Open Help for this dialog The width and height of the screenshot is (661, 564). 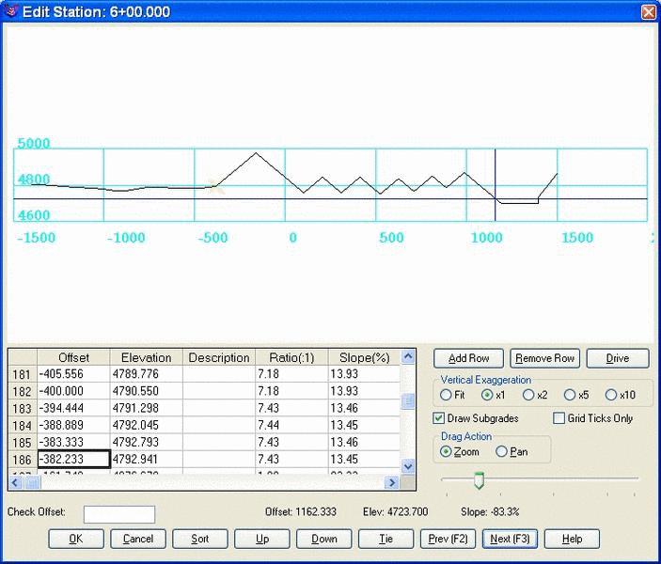click(x=572, y=539)
